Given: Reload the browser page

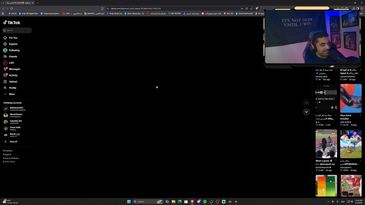Looking at the screenshot, I should pos(12,9).
